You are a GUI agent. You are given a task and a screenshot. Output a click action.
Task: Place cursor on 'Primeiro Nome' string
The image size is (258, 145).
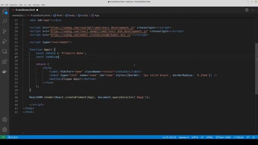click(73, 53)
